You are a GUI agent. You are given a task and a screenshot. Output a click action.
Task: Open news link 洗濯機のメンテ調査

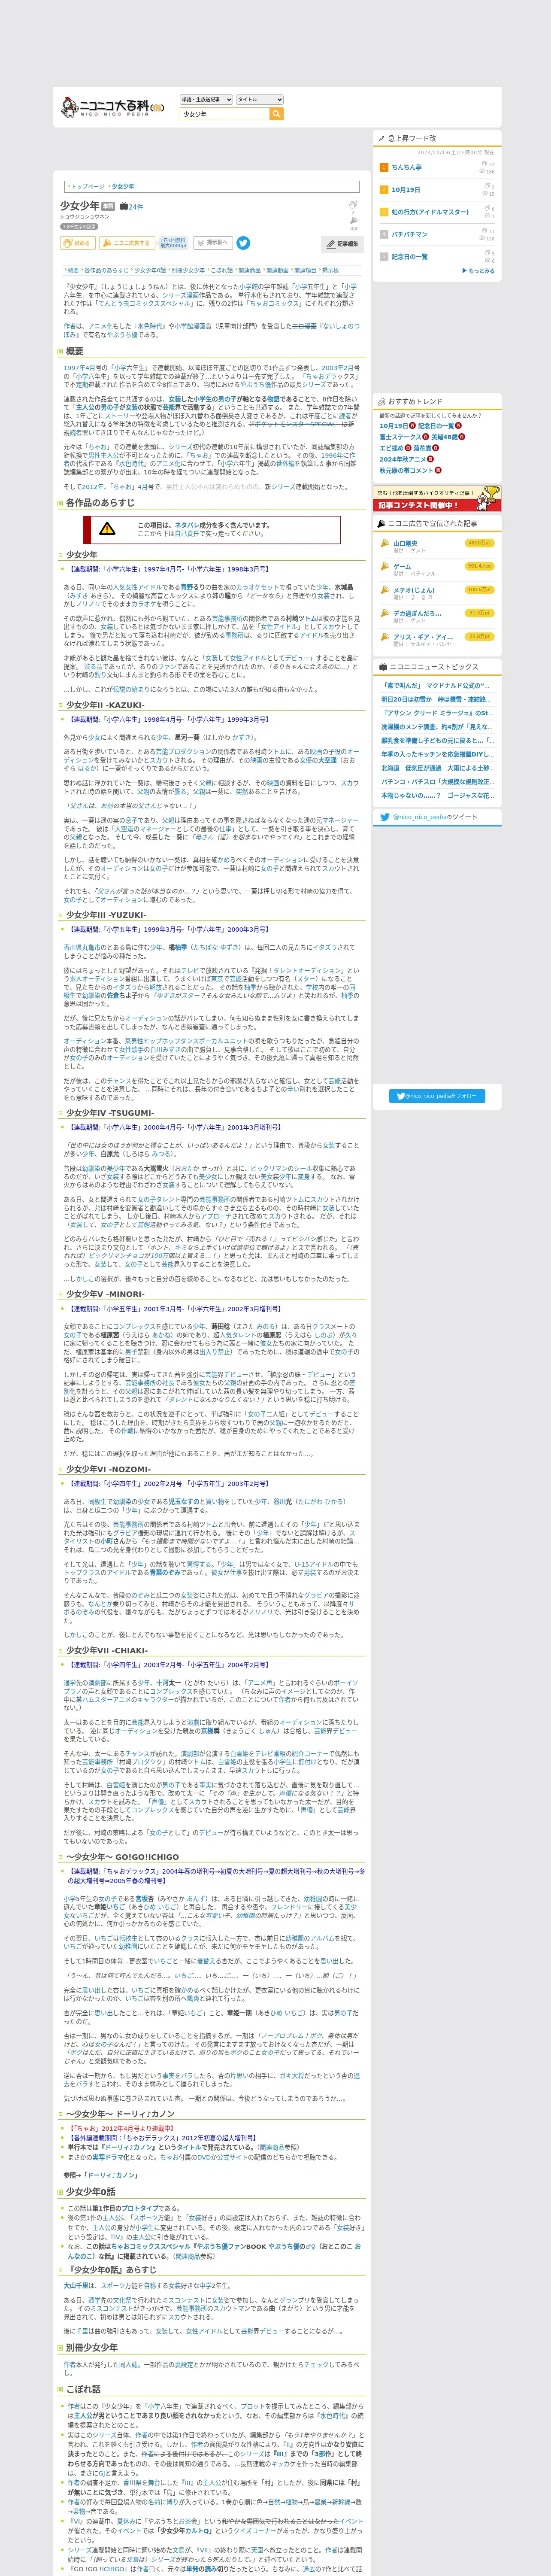[436, 727]
